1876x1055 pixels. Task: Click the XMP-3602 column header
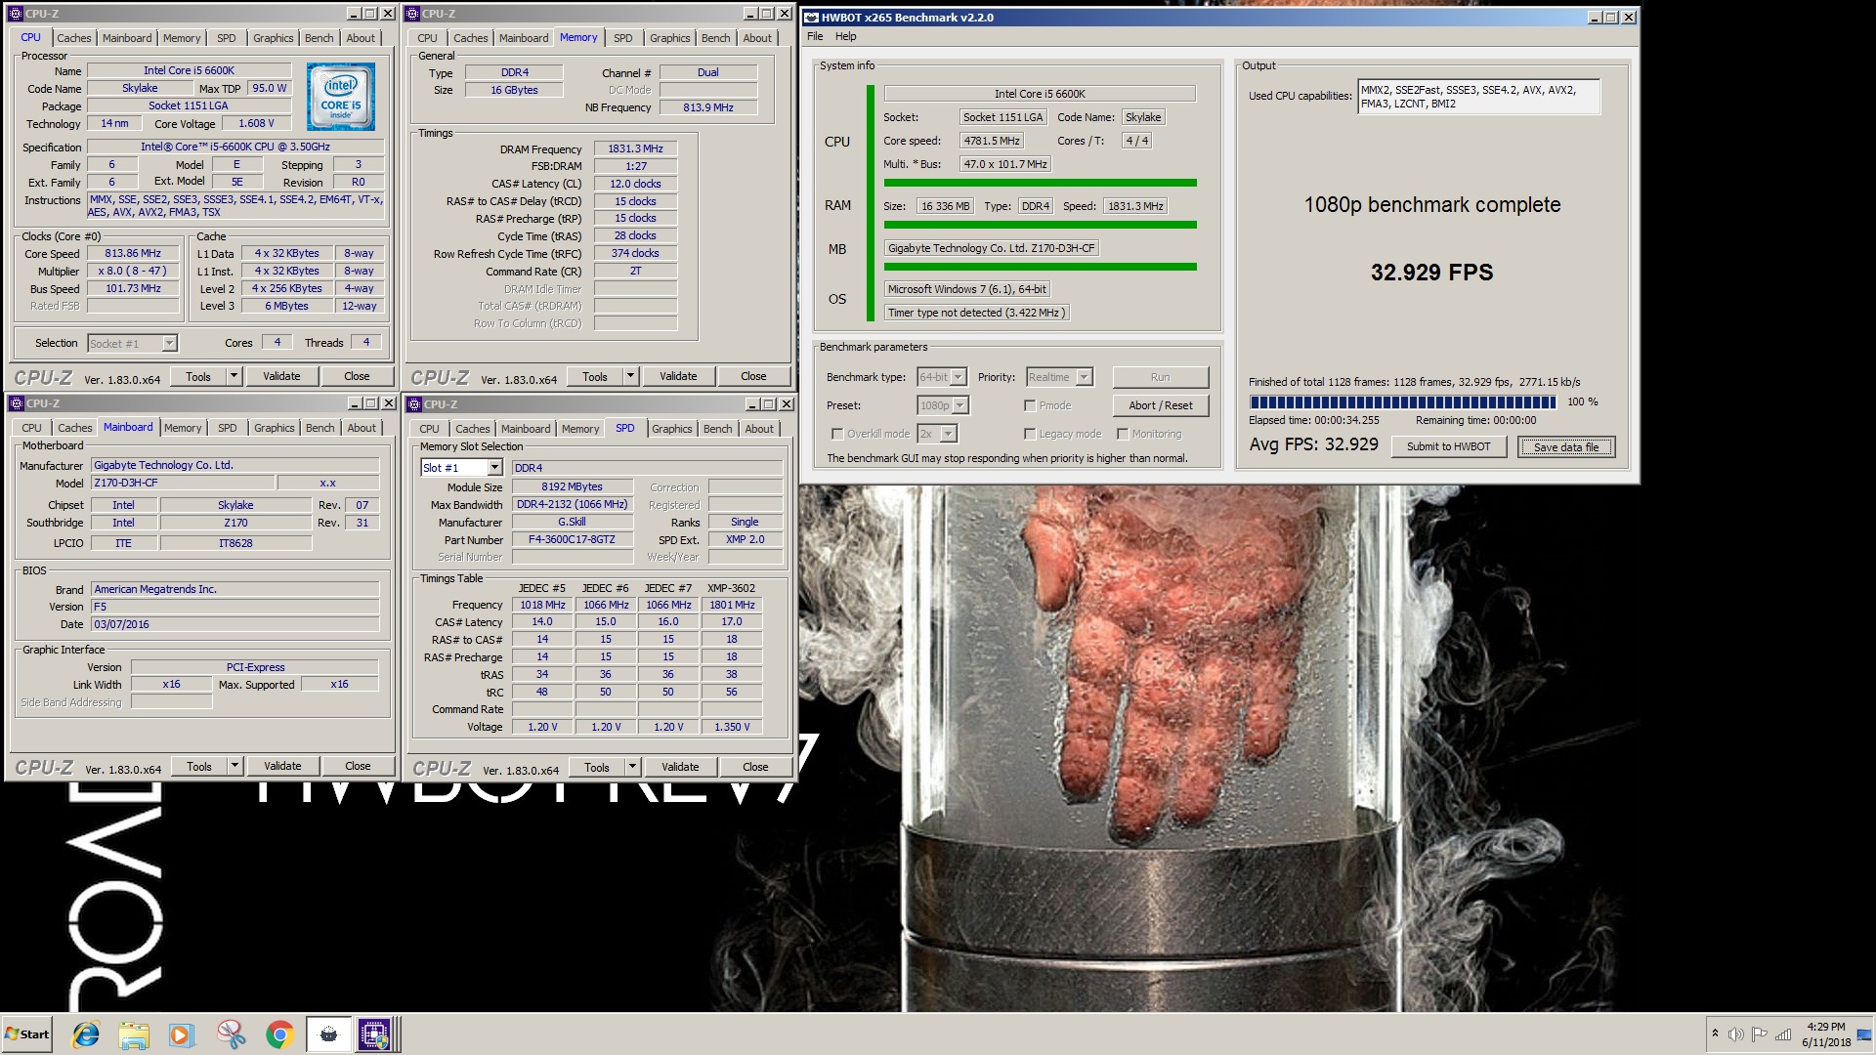pos(731,588)
